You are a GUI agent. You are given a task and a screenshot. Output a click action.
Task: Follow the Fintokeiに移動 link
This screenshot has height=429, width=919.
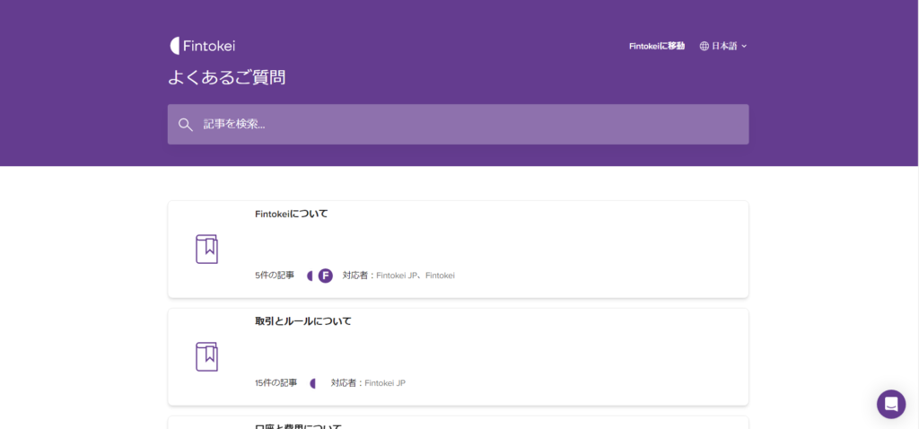656,46
